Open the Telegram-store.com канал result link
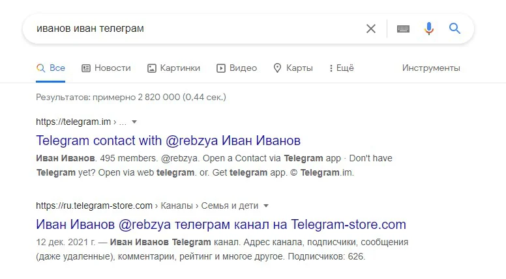Screen dimensions: 506x279 pyautogui.click(x=221, y=225)
